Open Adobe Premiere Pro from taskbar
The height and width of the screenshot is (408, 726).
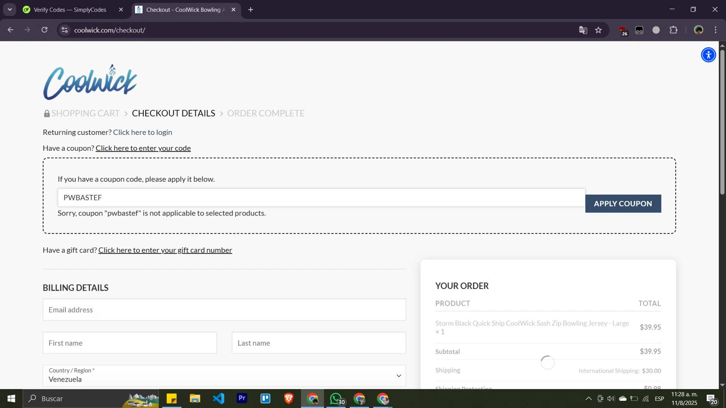point(242,399)
